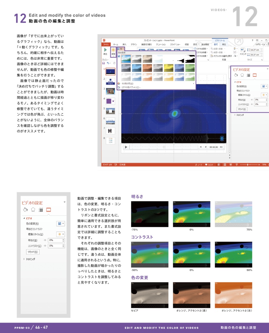Toggle オブジェクトの選択と表示 on the ribbon
269x333 pixels.
click(222, 56)
